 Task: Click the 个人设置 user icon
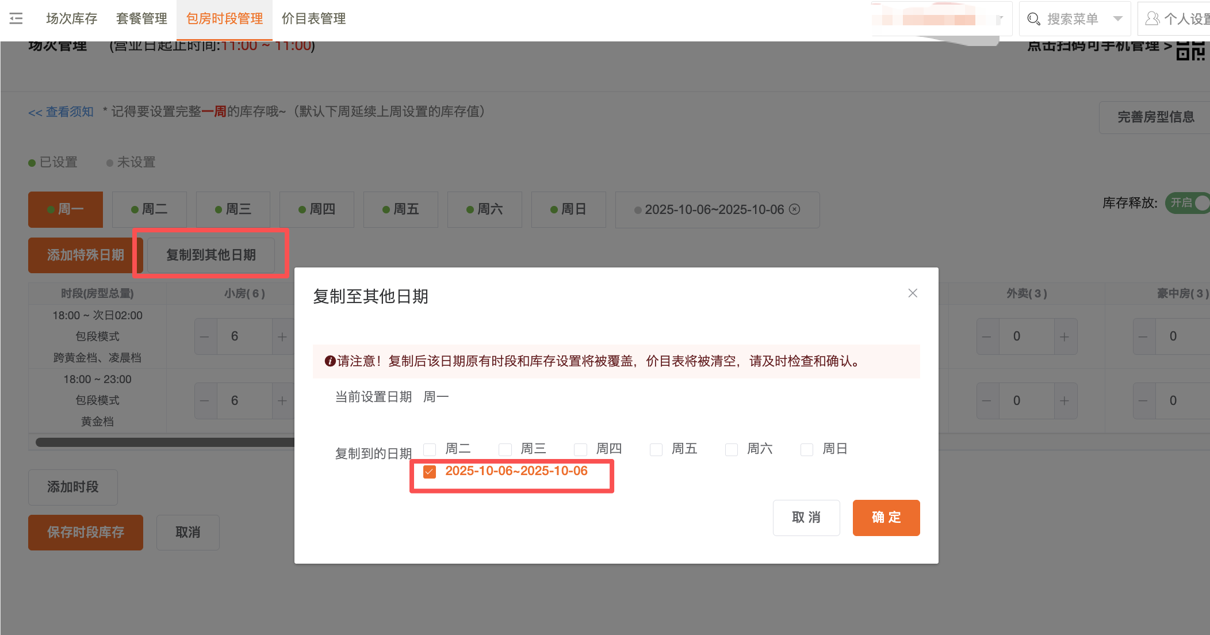(x=1152, y=19)
